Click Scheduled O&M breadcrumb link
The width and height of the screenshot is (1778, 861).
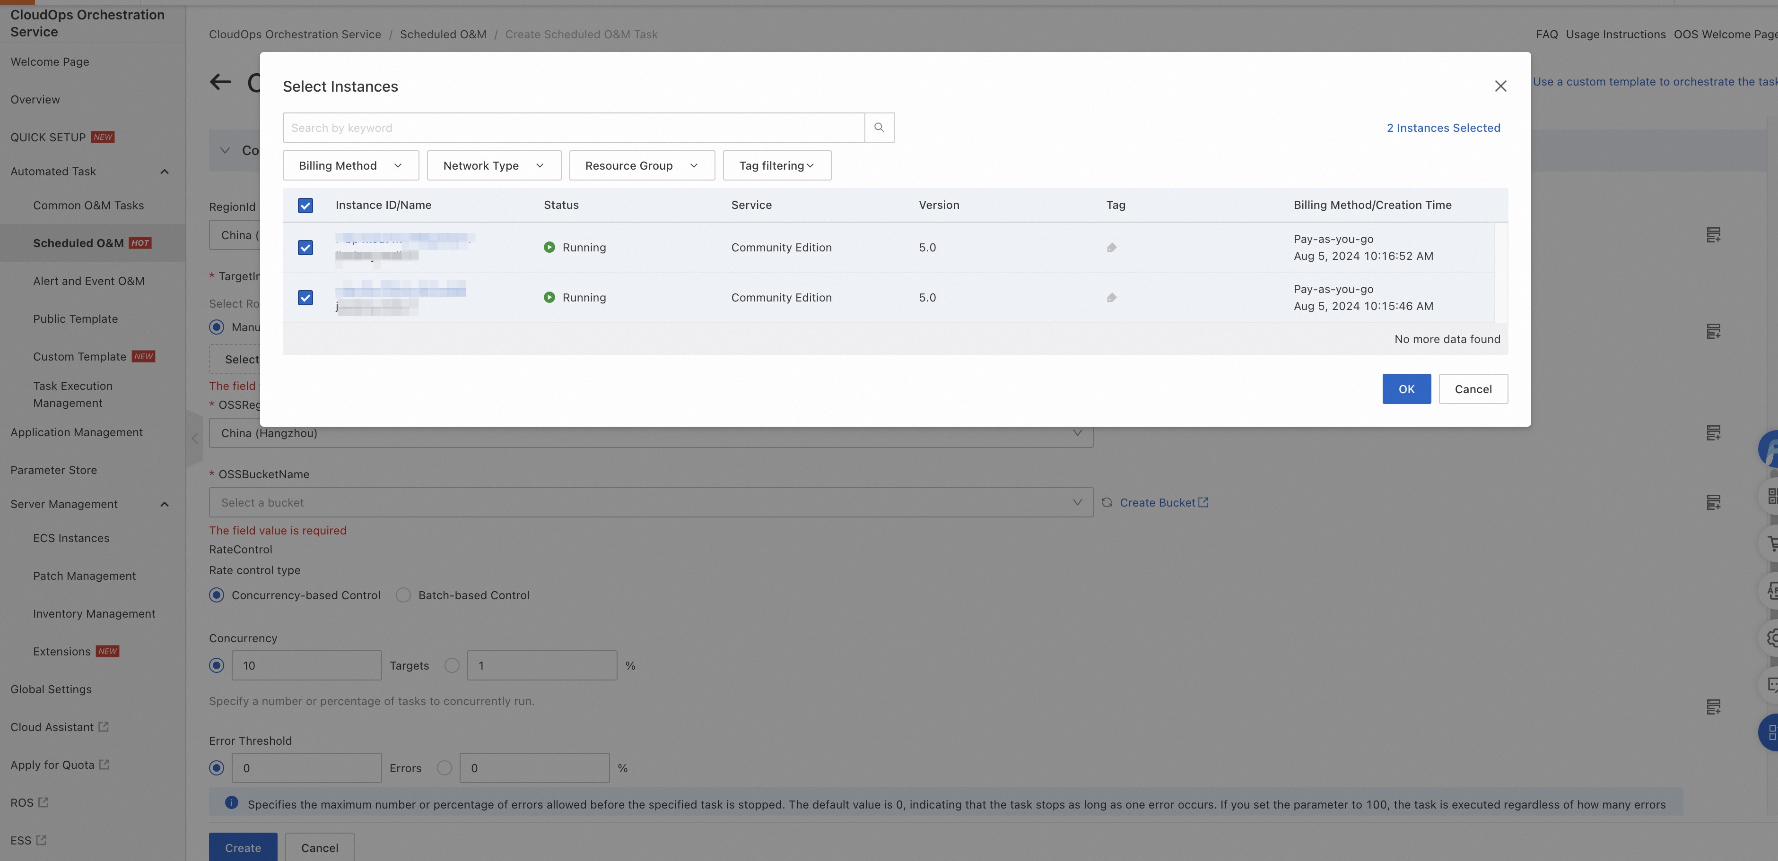(x=443, y=34)
